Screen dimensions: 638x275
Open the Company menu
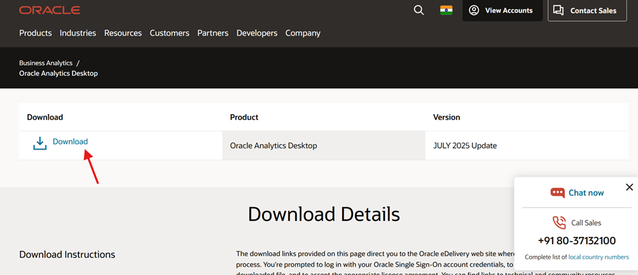303,33
